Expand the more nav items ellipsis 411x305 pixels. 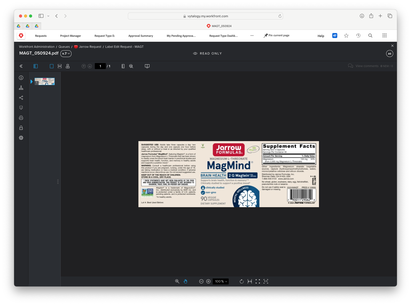[252, 36]
